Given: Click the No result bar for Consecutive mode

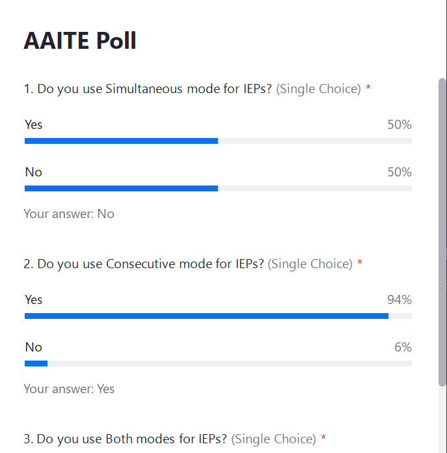Looking at the screenshot, I should coord(36,363).
